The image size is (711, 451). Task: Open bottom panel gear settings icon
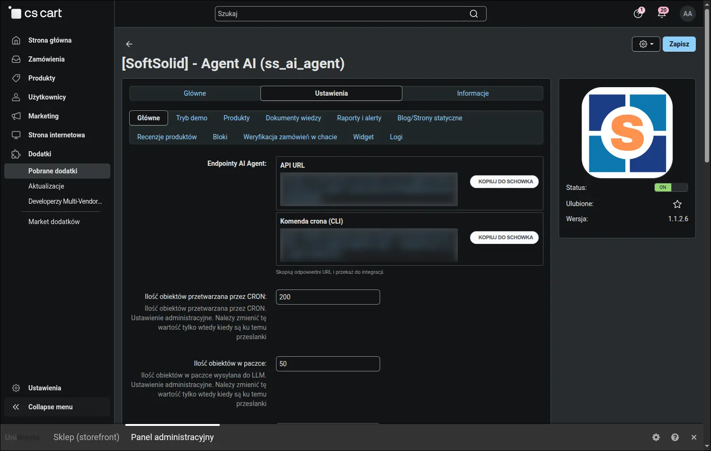(x=656, y=437)
